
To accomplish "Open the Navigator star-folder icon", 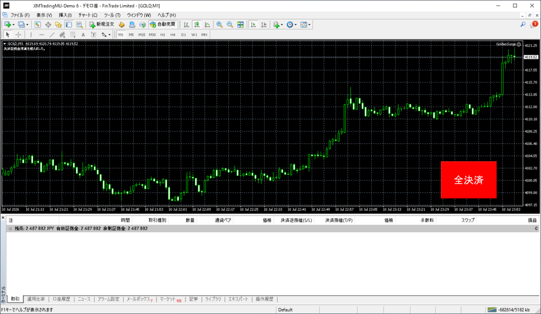I will pyautogui.click(x=58, y=24).
